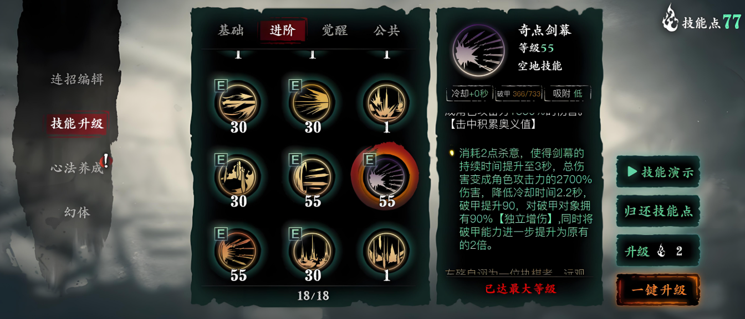Choose the rising thin spikes skill, level 30
The image size is (745, 319).
pyautogui.click(x=313, y=251)
